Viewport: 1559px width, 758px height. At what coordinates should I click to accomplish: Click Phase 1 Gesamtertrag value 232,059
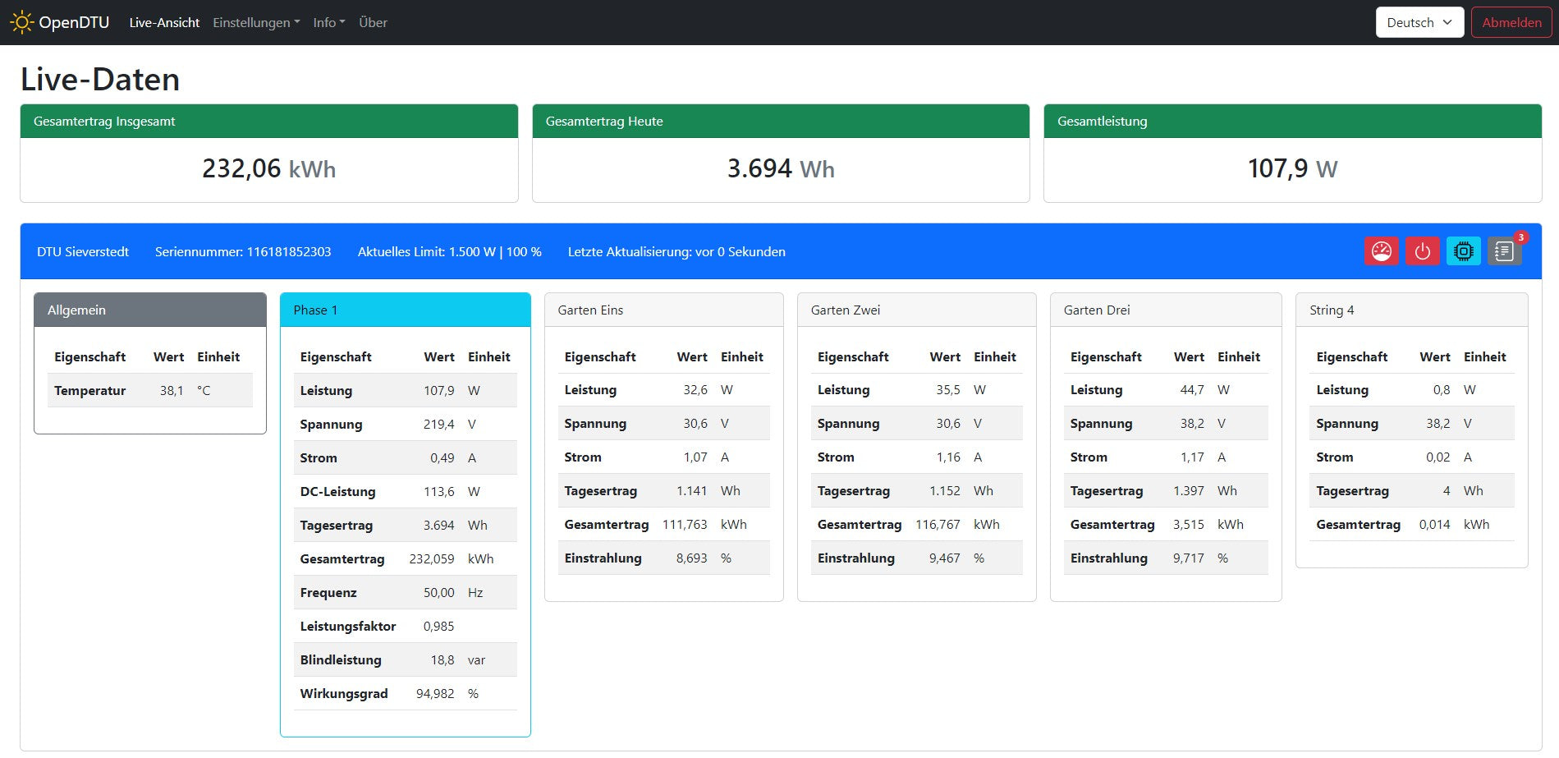[432, 559]
